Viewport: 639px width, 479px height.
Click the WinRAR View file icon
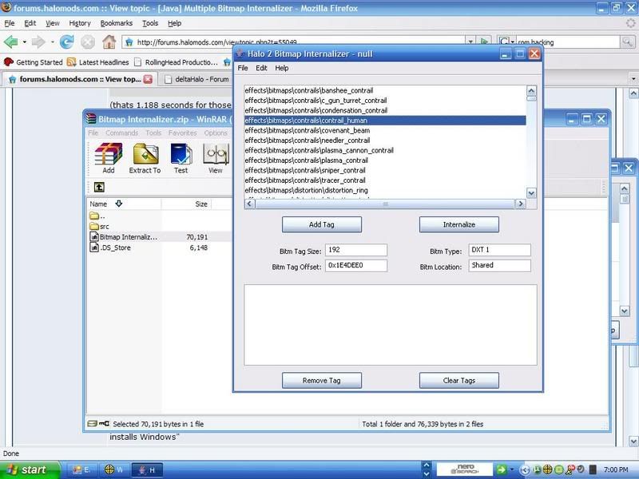click(x=216, y=154)
